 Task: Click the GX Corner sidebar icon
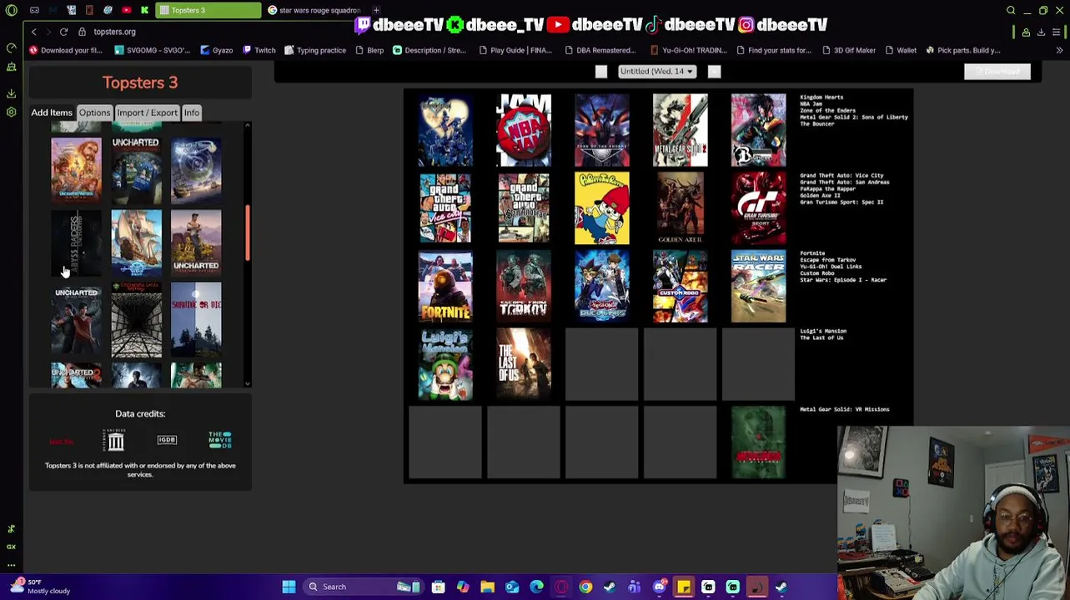11,547
